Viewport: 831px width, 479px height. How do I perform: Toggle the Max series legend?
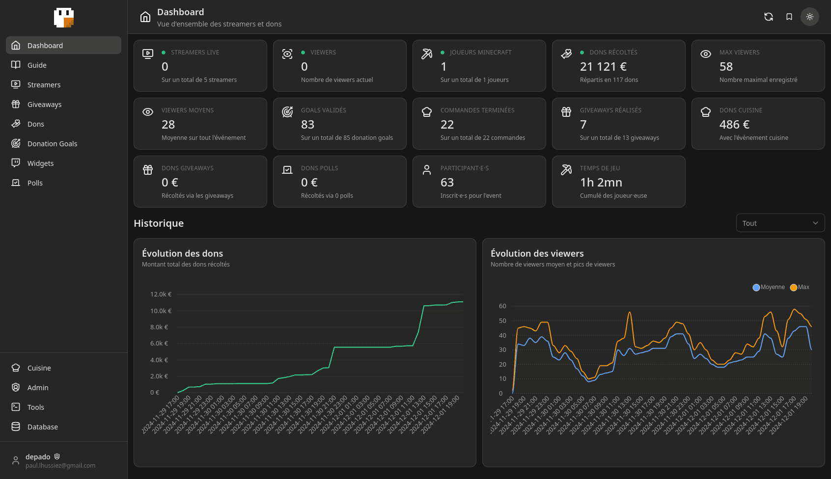point(800,287)
